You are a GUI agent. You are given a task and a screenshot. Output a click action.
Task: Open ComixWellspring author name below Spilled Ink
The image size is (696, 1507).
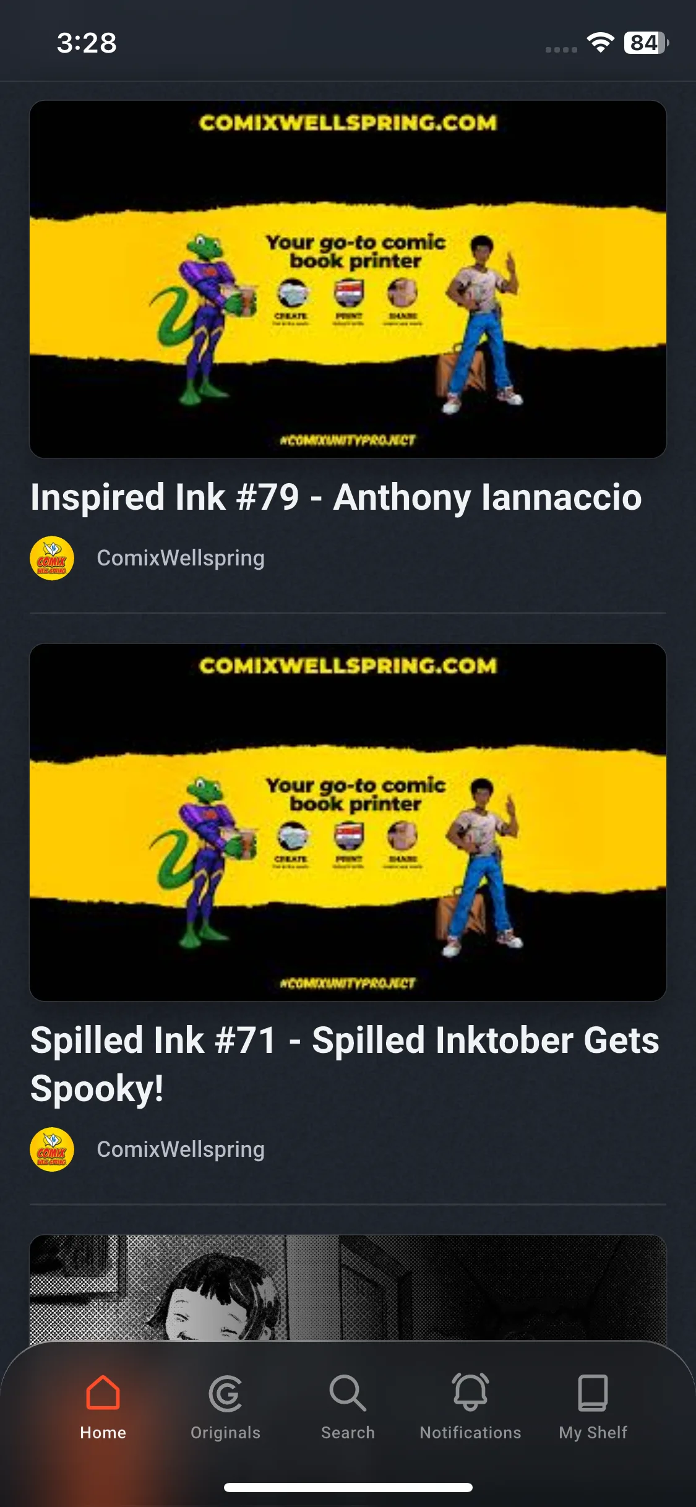coord(181,1149)
